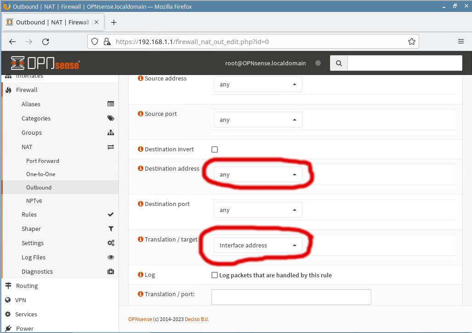The width and height of the screenshot is (472, 333).
Task: Check Log packets handled by this rule
Action: tap(215, 275)
